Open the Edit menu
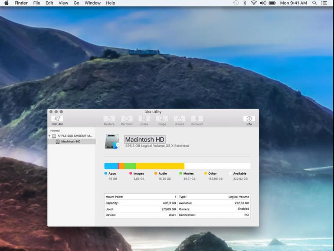Image resolution: width=334 pixels, height=251 pixels. click(x=49, y=3)
